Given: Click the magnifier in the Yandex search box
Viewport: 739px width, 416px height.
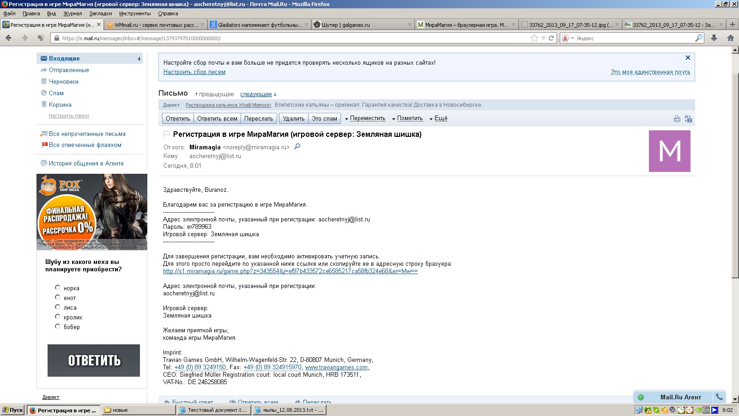Looking at the screenshot, I should click(x=699, y=38).
